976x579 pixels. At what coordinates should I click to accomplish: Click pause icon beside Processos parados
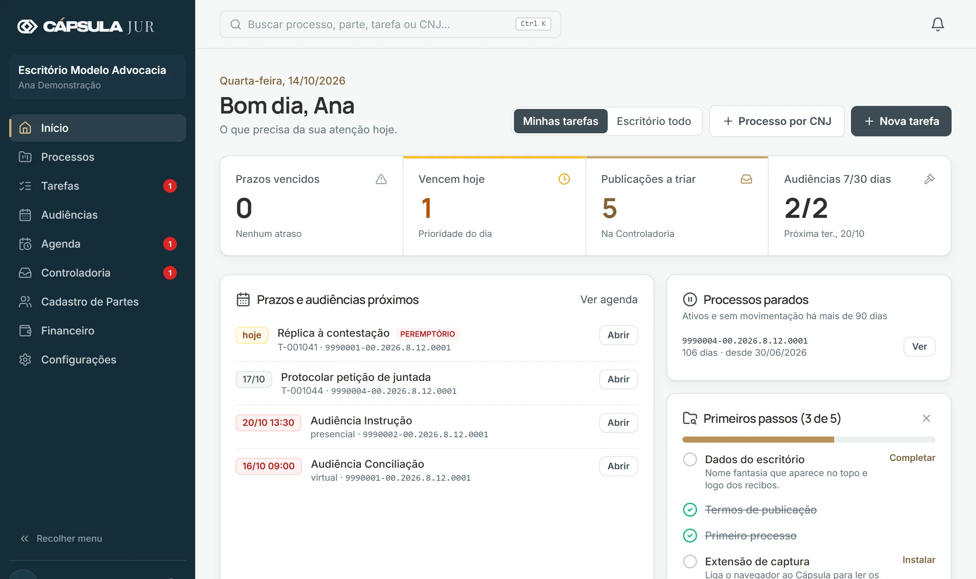689,299
